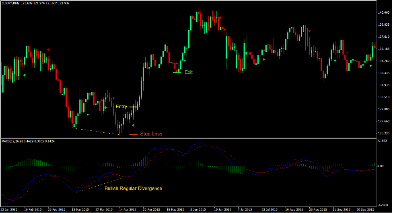The height and width of the screenshot is (213, 393).
Task: Click the 139.035 price axis value
Action: [x=384, y=24]
